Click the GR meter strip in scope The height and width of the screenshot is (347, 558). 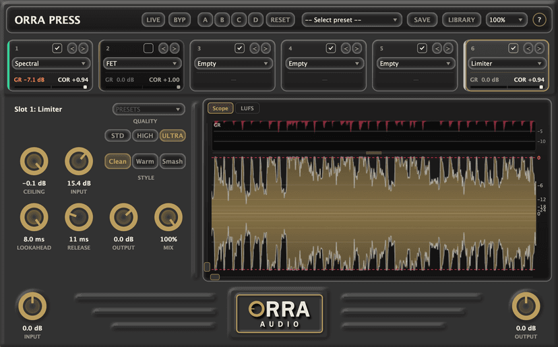tap(374, 135)
